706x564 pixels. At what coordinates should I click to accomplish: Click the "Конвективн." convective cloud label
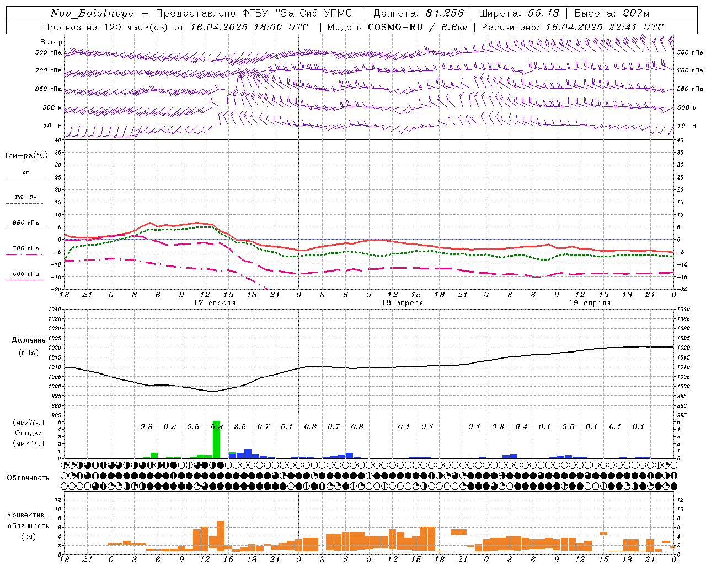click(28, 515)
